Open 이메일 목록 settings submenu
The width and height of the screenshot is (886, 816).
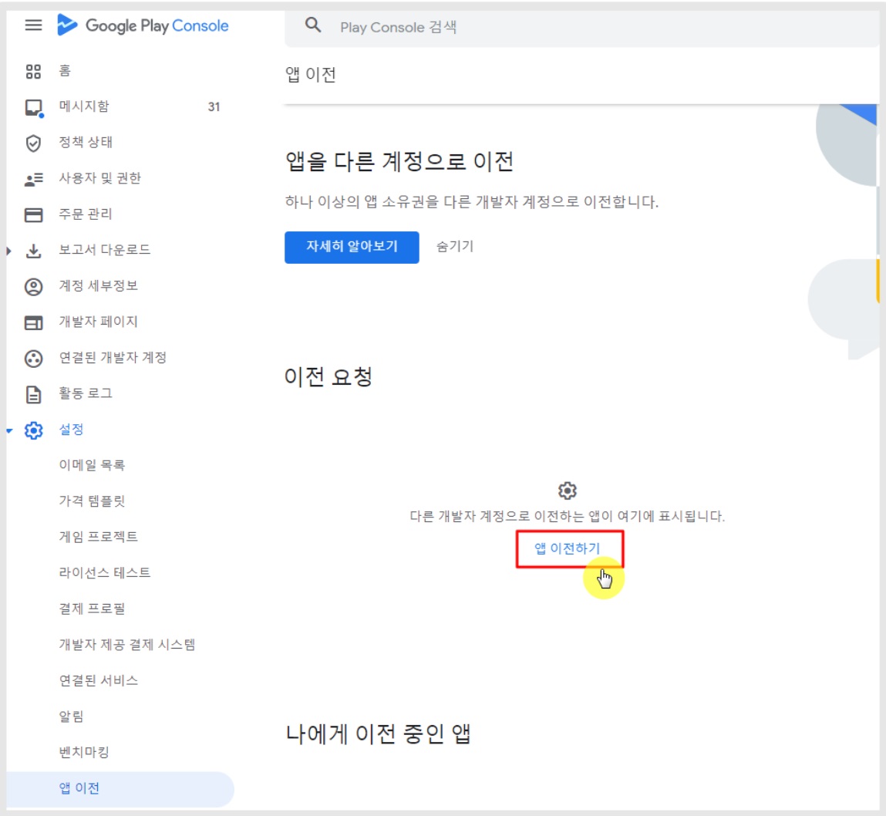pos(92,464)
